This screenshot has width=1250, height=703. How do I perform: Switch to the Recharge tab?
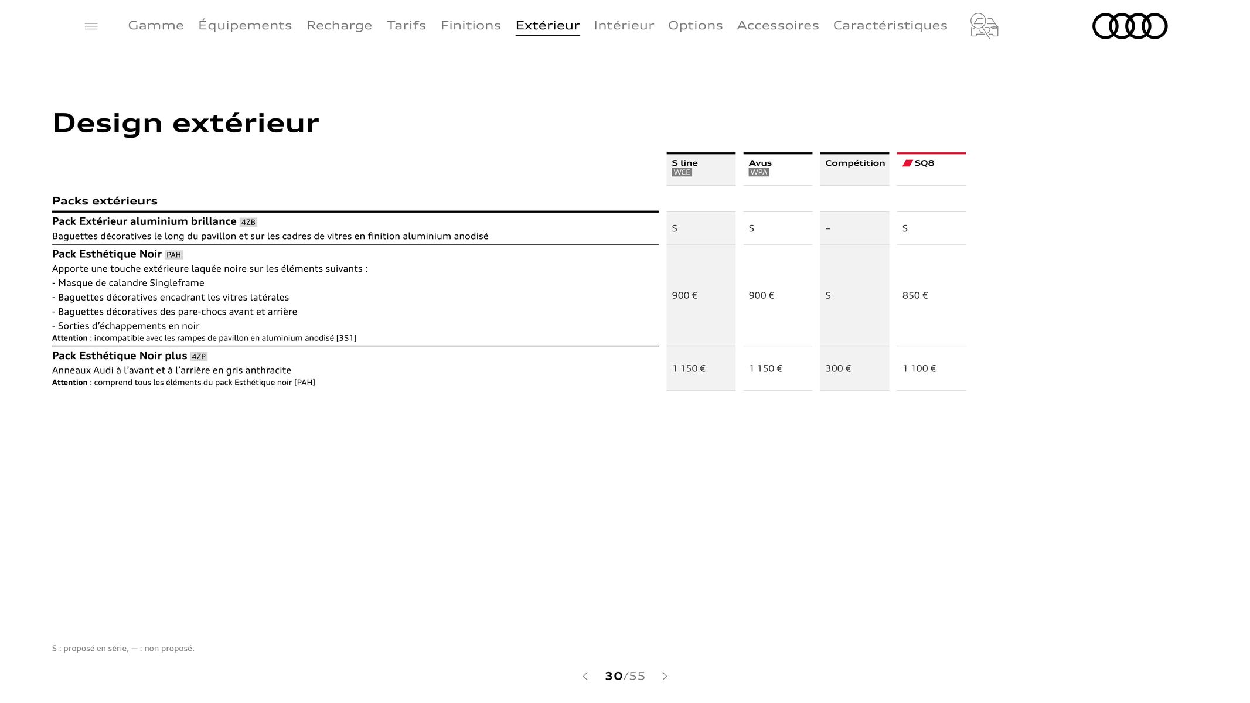[x=339, y=25]
